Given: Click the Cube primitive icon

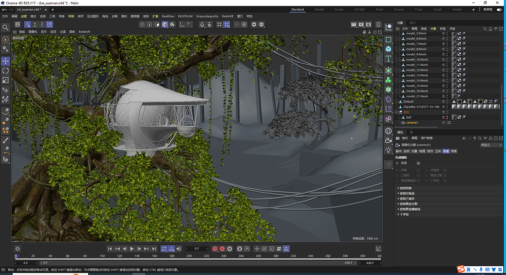Looking at the screenshot, I should (389, 49).
